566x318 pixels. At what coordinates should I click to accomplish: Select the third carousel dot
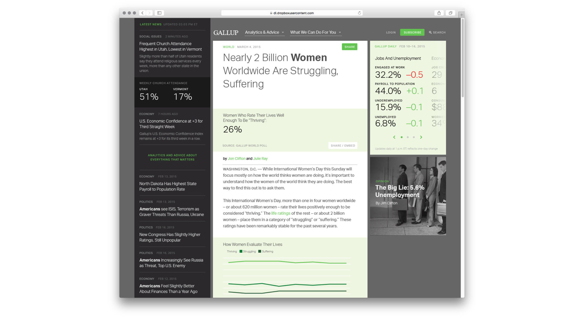[x=414, y=137]
